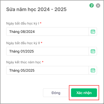Image resolution: width=104 pixels, height=104 pixels.
Task: Click the 'Sửa năm học 2024 - 2025' title
Action: pyautogui.click(x=36, y=9)
